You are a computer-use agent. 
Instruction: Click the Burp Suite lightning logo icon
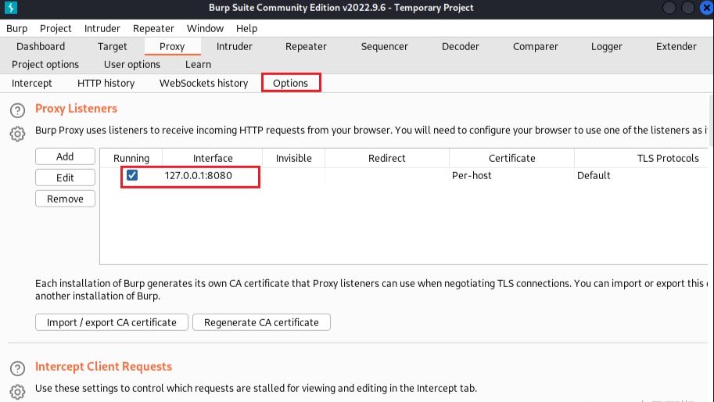10,8
